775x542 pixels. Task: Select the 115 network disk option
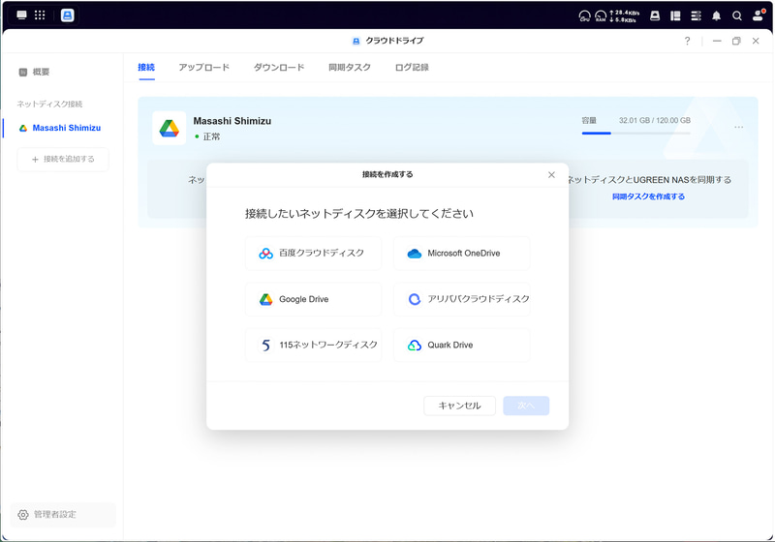point(313,346)
